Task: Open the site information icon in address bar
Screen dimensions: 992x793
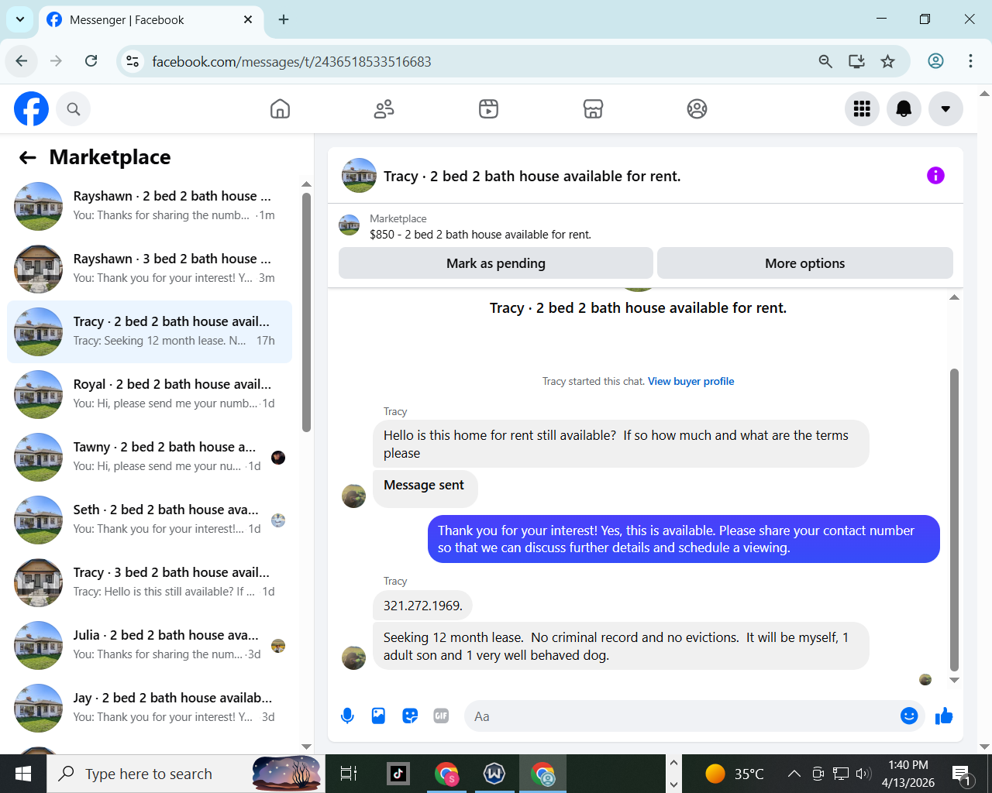Action: [x=133, y=61]
